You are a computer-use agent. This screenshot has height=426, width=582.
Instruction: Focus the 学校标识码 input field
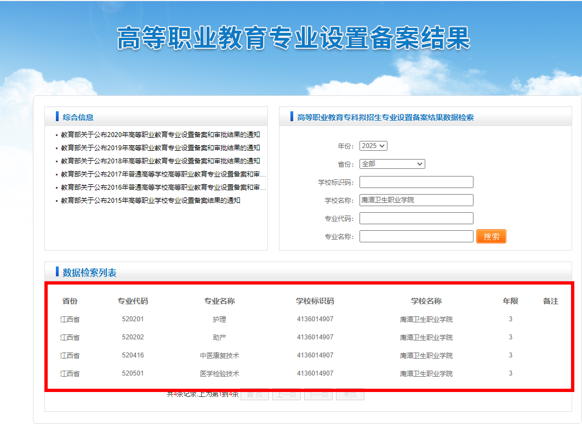(416, 182)
